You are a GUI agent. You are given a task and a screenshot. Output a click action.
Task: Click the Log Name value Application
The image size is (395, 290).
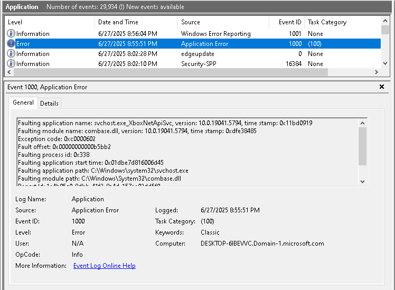pyautogui.click(x=88, y=199)
